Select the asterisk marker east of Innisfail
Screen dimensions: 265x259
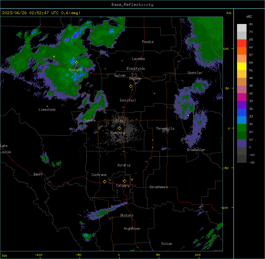tap(154, 93)
